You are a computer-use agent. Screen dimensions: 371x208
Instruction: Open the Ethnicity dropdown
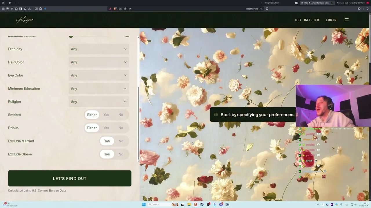99,49
